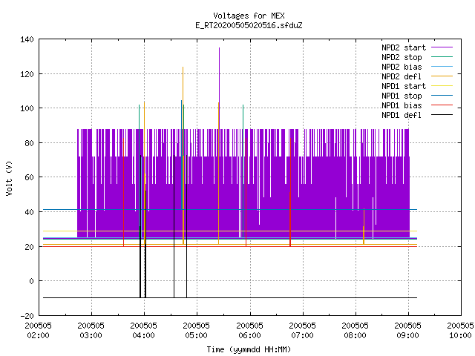Click the x-axis tick label 02:00

(38, 335)
